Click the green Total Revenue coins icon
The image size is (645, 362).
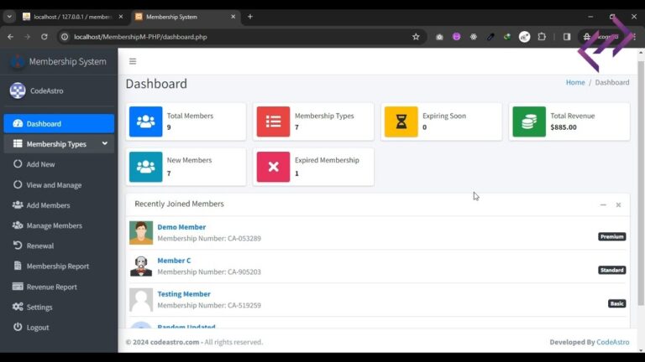point(529,122)
